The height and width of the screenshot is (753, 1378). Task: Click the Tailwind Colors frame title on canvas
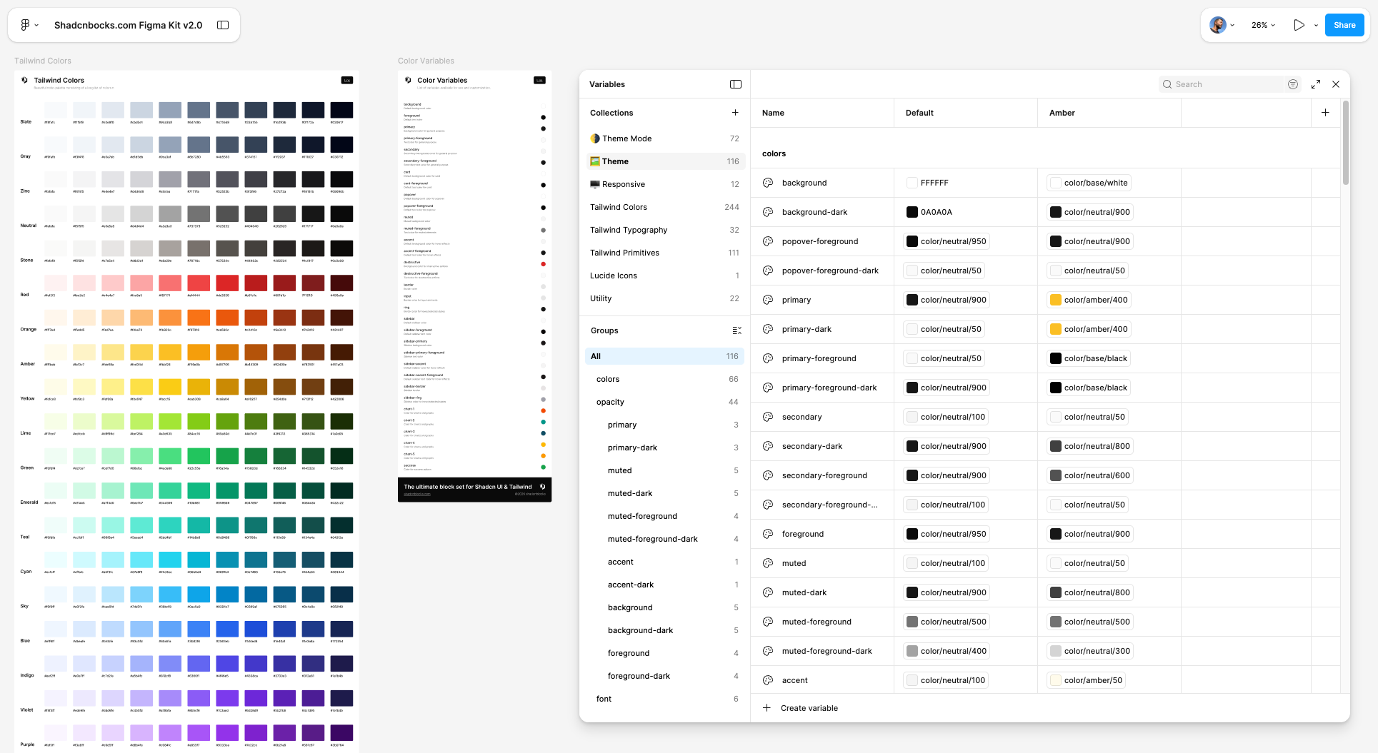43,61
